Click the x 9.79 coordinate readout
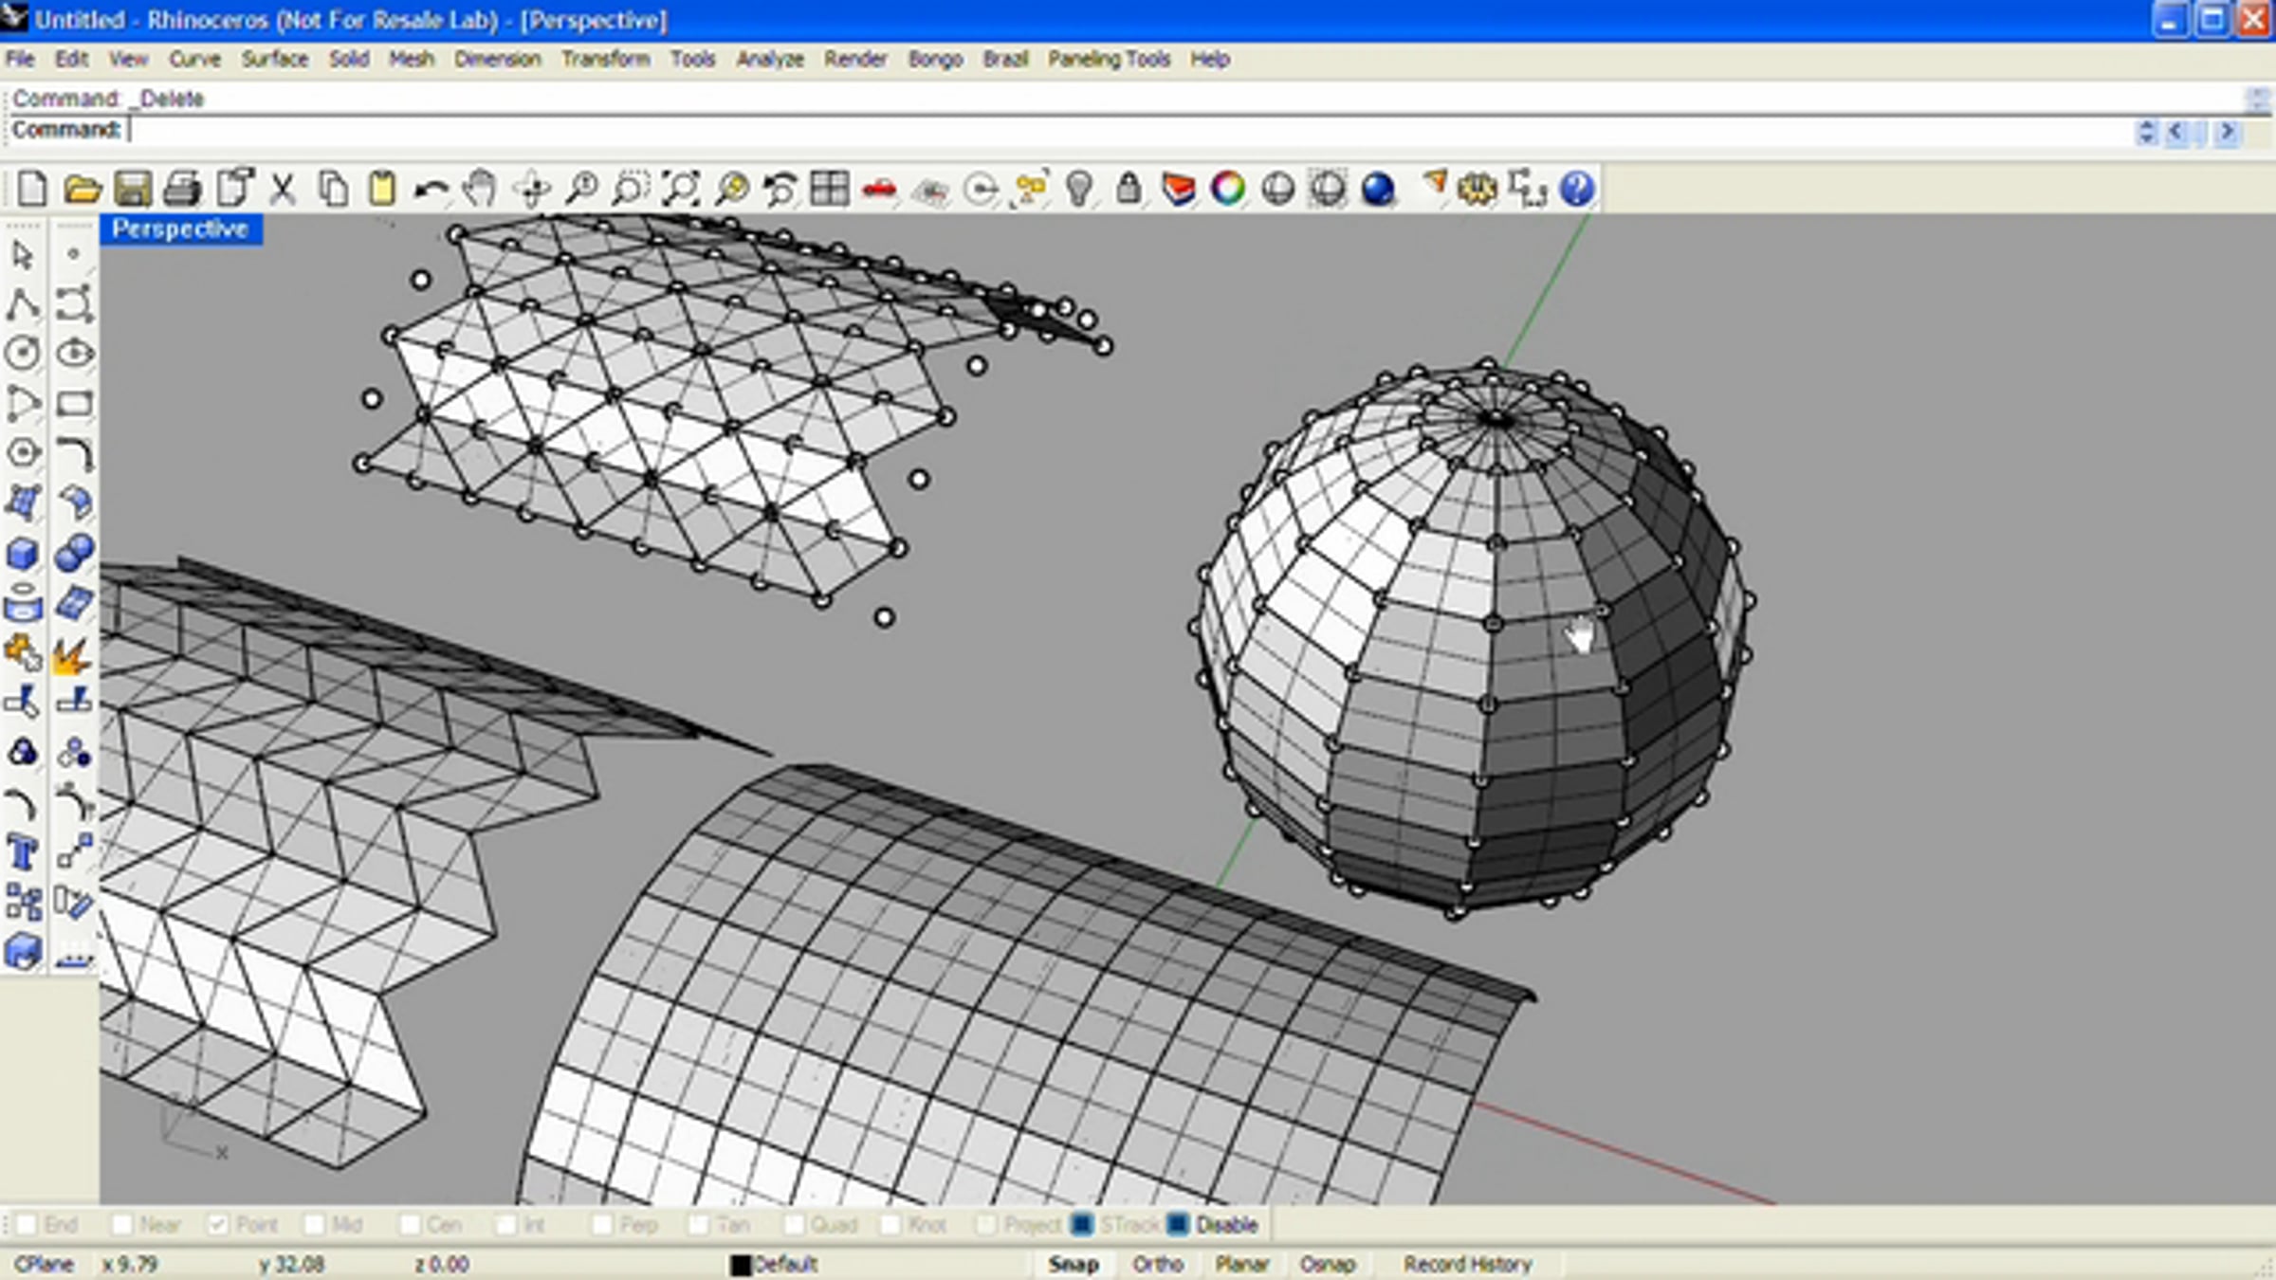 click(x=130, y=1264)
